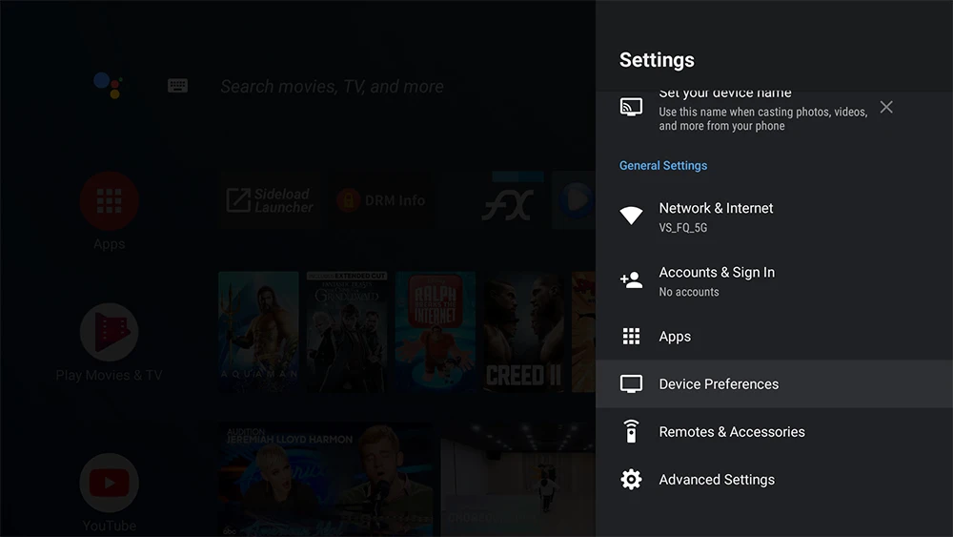Image resolution: width=953 pixels, height=537 pixels.
Task: Open Accounts & Sign In
Action: click(x=774, y=281)
